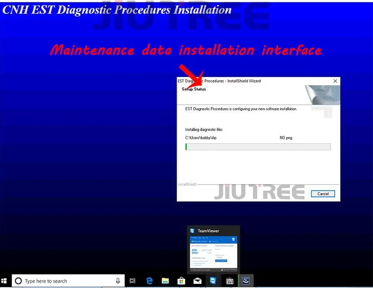This screenshot has height=288, width=373.
Task: Open the EST toolbox taskbar icon
Action: tap(229, 281)
